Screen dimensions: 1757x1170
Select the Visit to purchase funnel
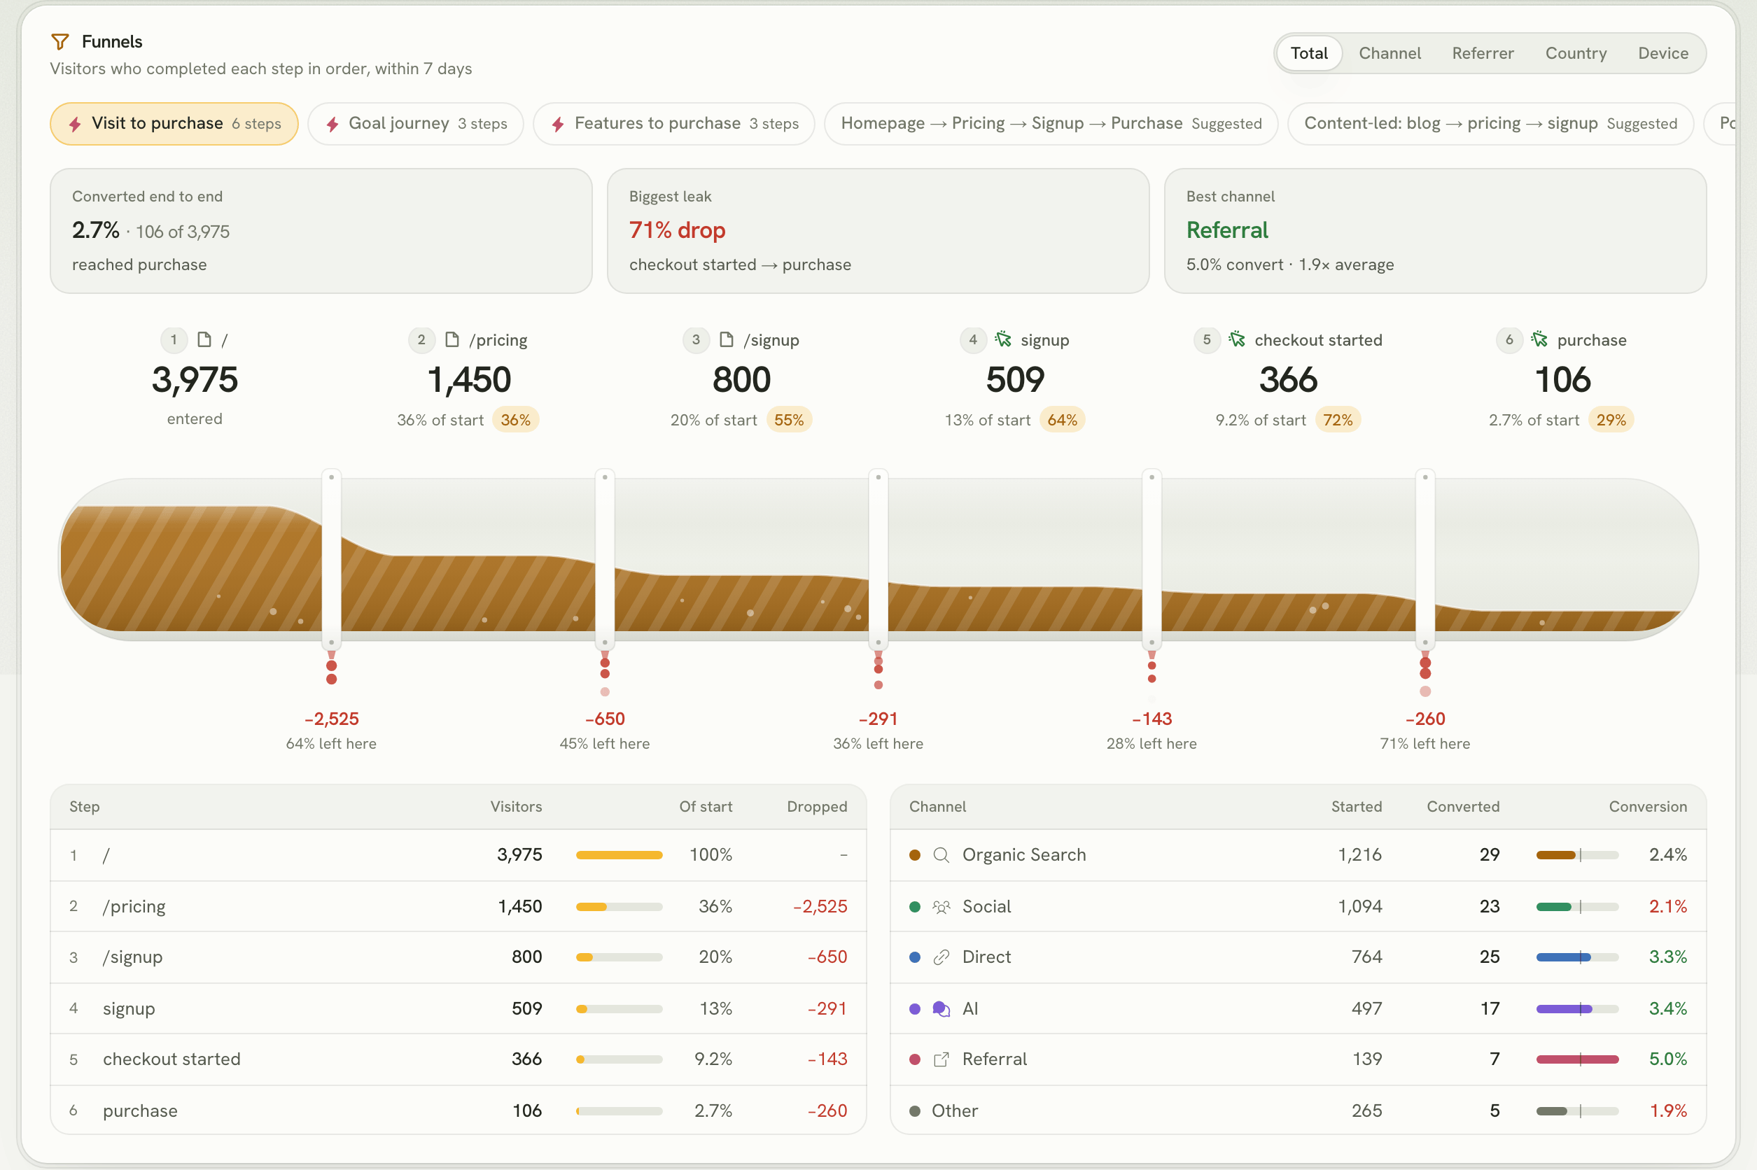point(174,124)
